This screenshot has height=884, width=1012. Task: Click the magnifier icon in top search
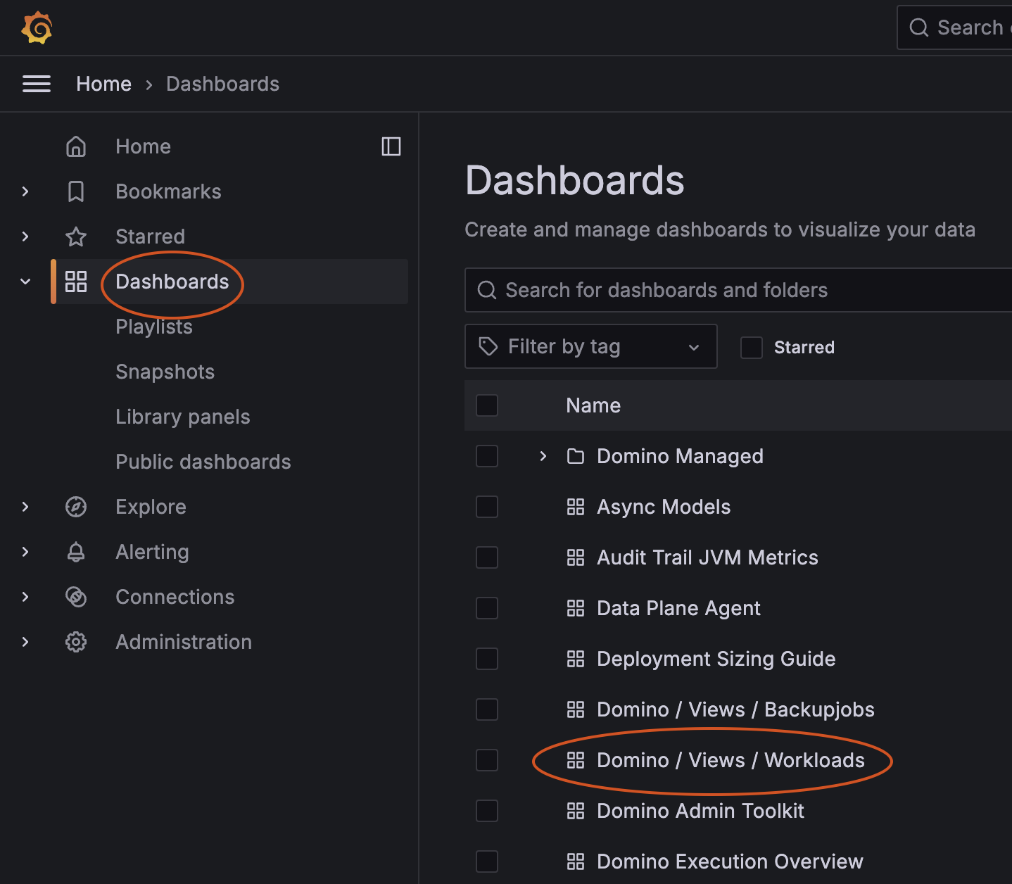(x=919, y=27)
